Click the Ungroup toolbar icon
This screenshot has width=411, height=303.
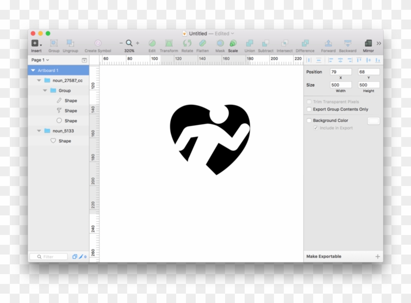(70, 43)
